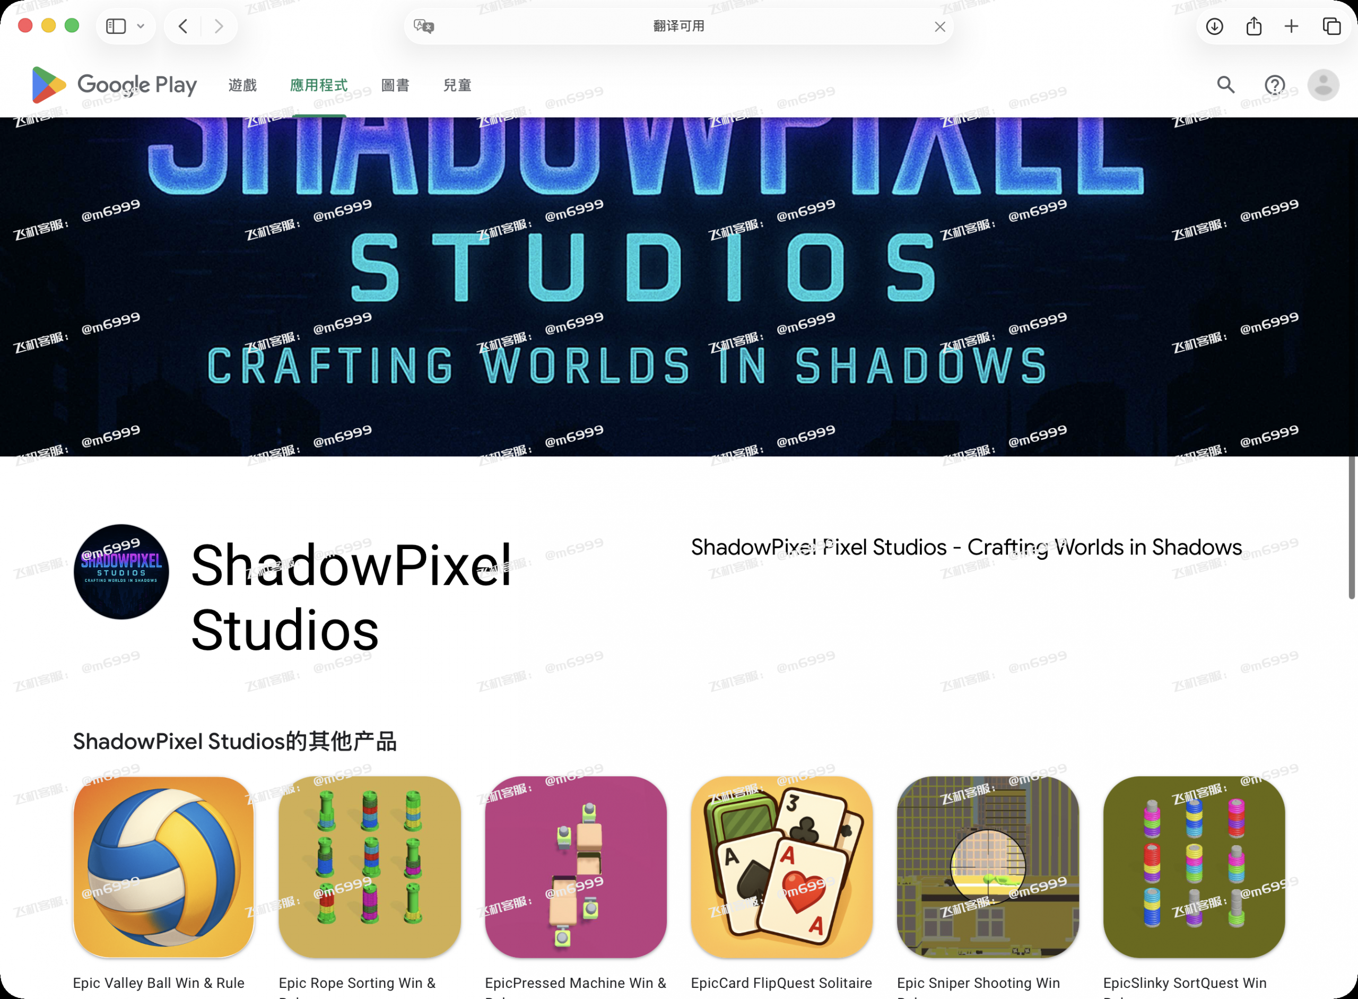Switch to the 兒童 tab
The image size is (1358, 999).
457,85
